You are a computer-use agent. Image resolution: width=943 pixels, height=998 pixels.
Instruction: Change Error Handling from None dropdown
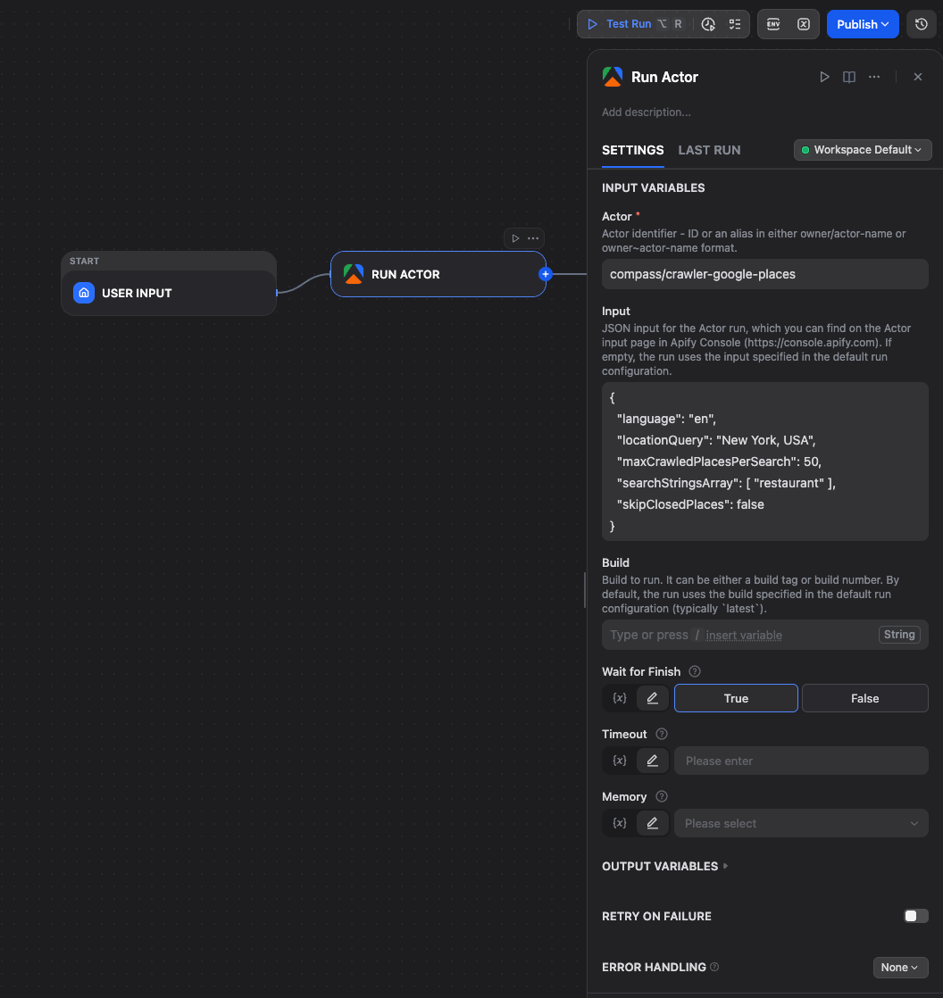pyautogui.click(x=900, y=967)
